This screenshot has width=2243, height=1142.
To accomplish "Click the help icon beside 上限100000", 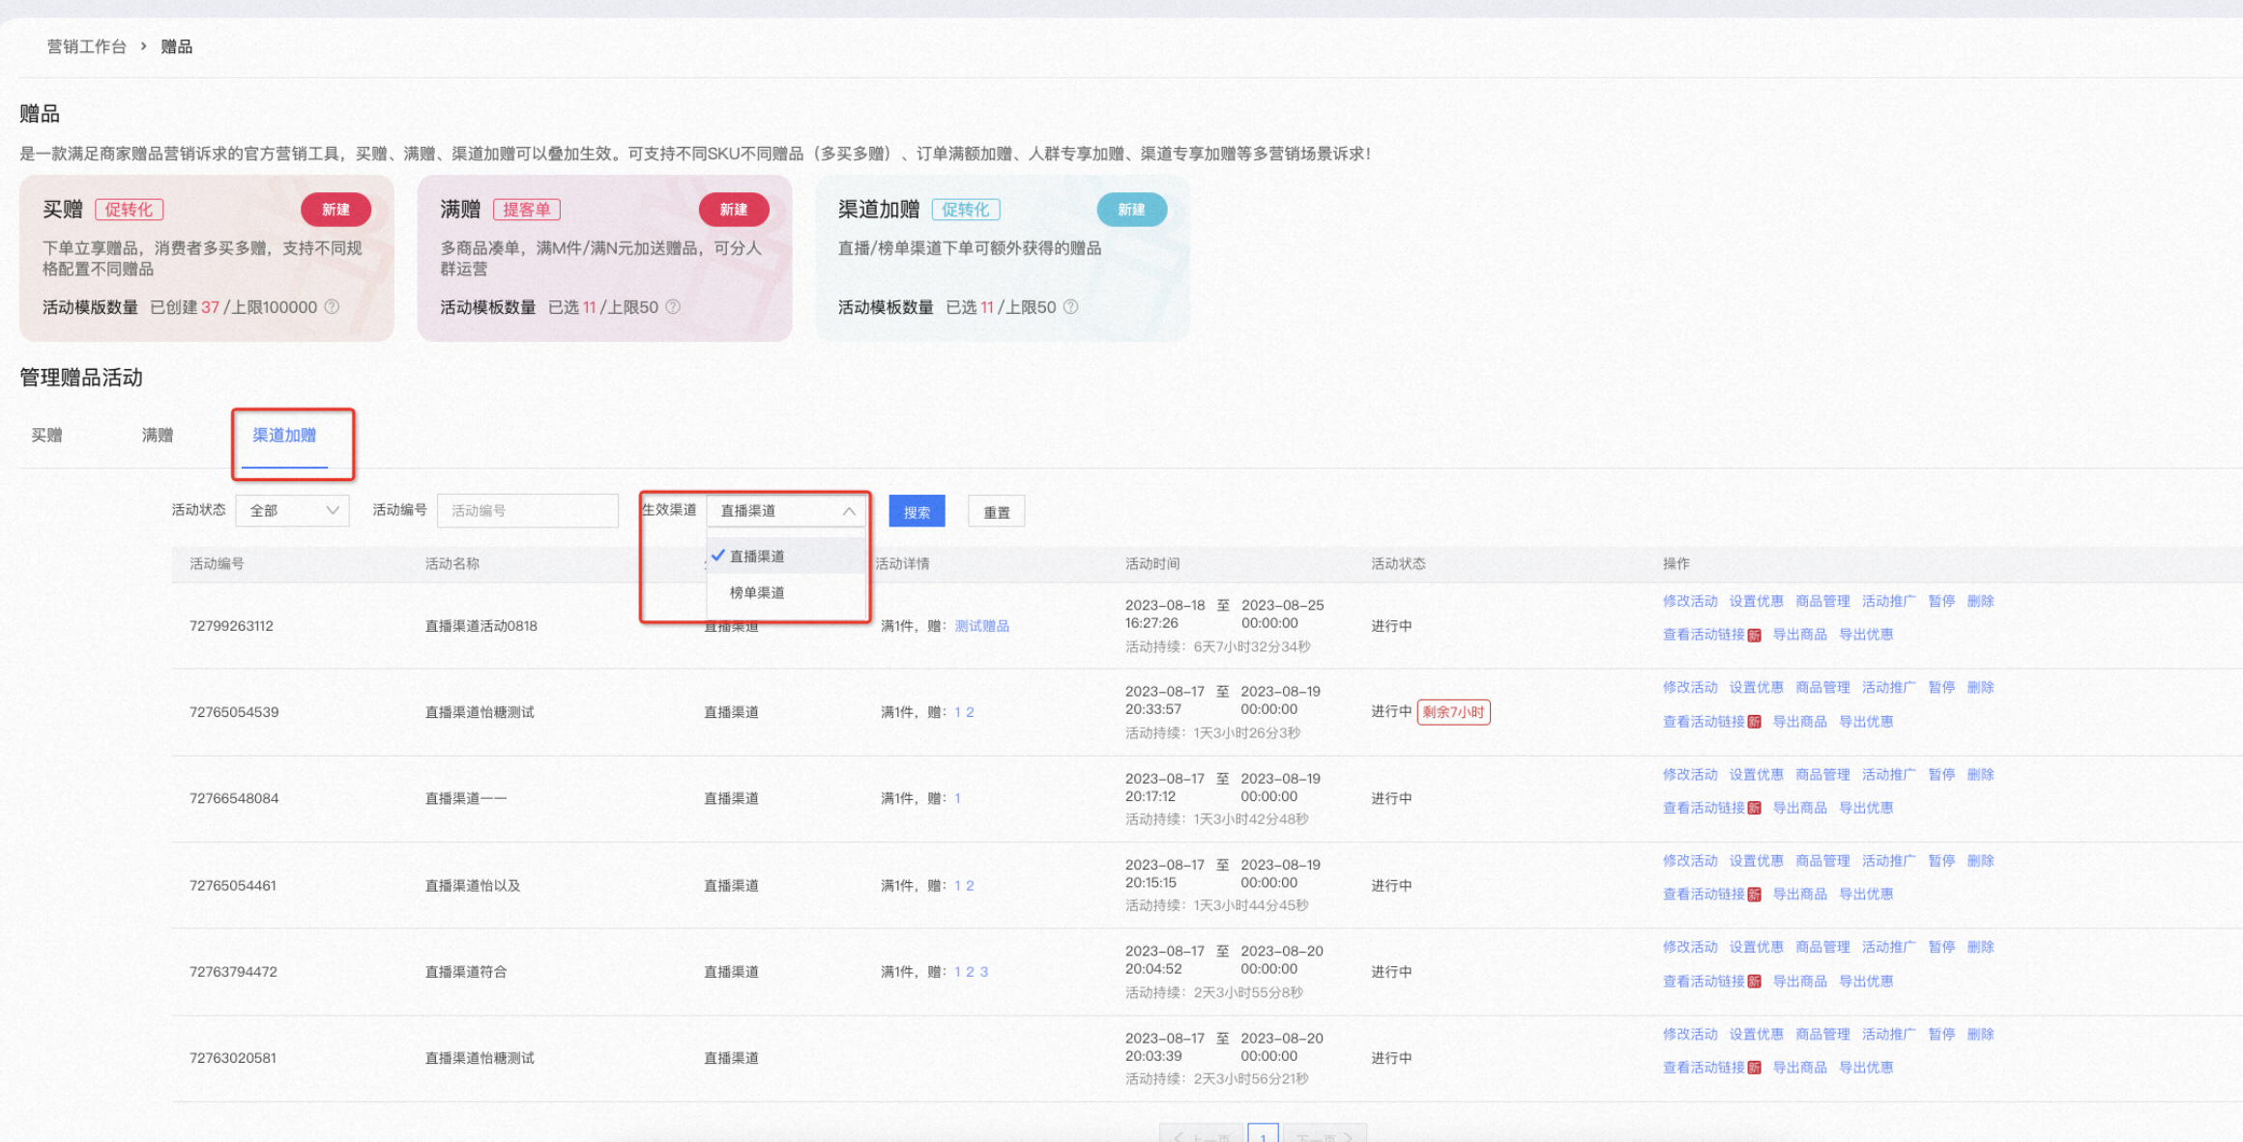I will [x=332, y=306].
